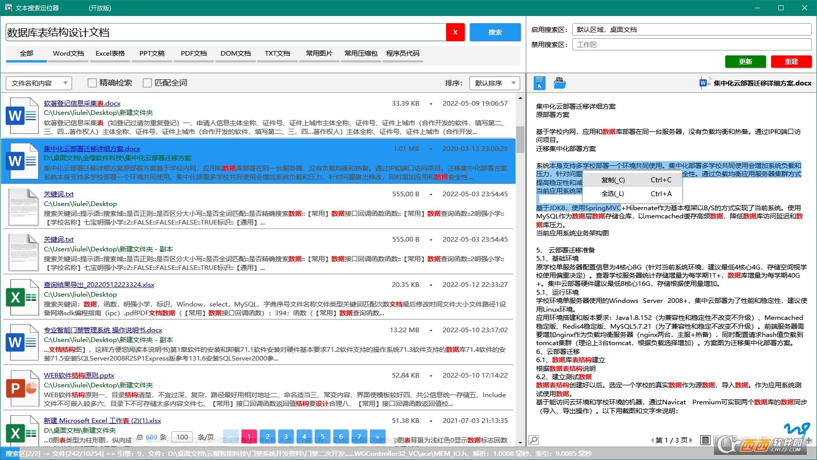Choose 复制(C) in the context menu
The width and height of the screenshot is (817, 460).
tap(632, 180)
